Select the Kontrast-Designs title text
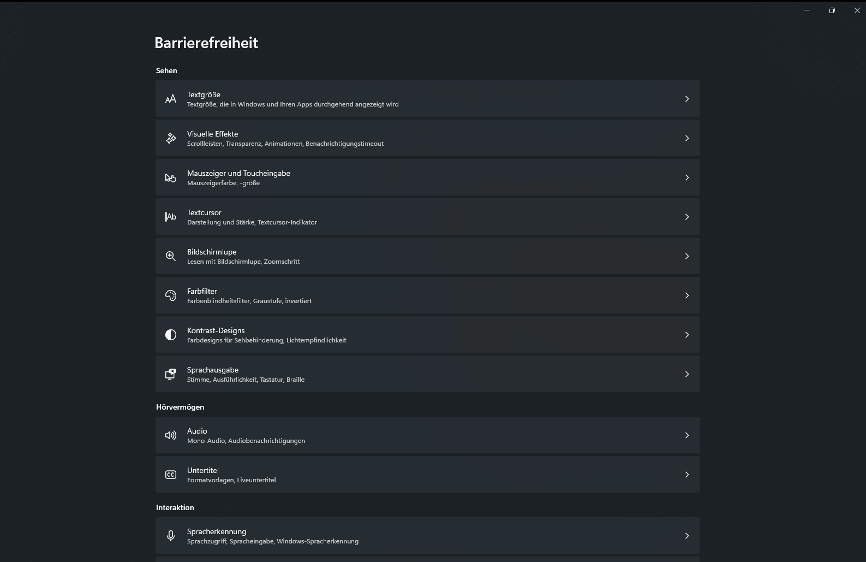The width and height of the screenshot is (866, 562). [x=216, y=330]
